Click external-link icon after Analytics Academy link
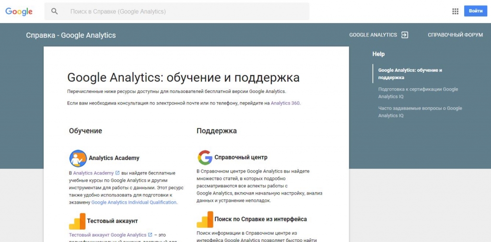Viewport: 491px width, 242px height. point(117,173)
